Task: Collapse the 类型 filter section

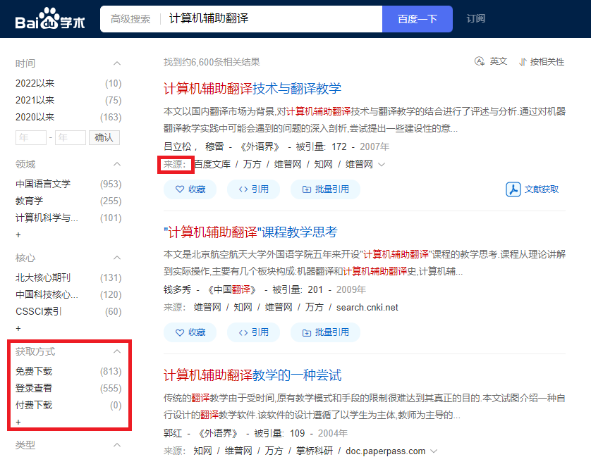Action: coord(117,445)
